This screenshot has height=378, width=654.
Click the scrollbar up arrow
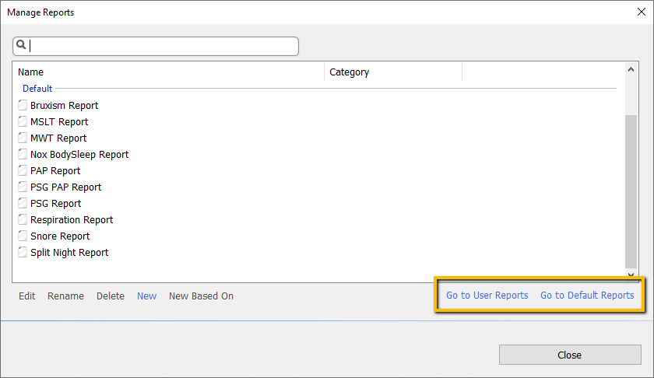point(631,69)
